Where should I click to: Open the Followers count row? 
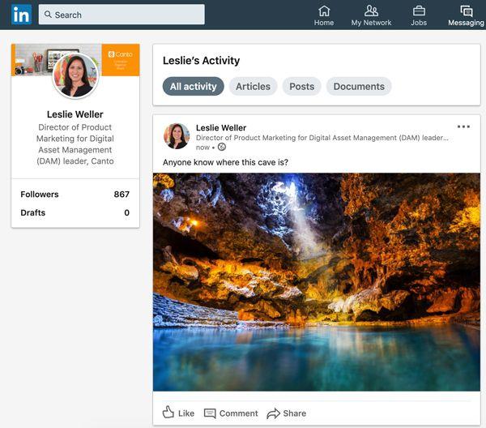[75, 195]
